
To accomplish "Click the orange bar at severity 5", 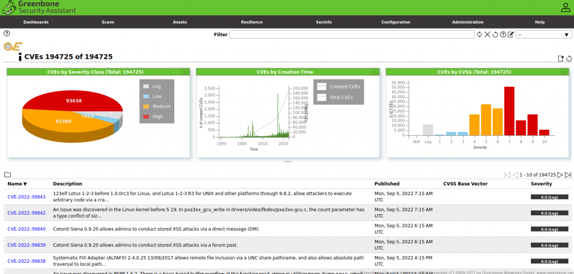I will click(486, 120).
